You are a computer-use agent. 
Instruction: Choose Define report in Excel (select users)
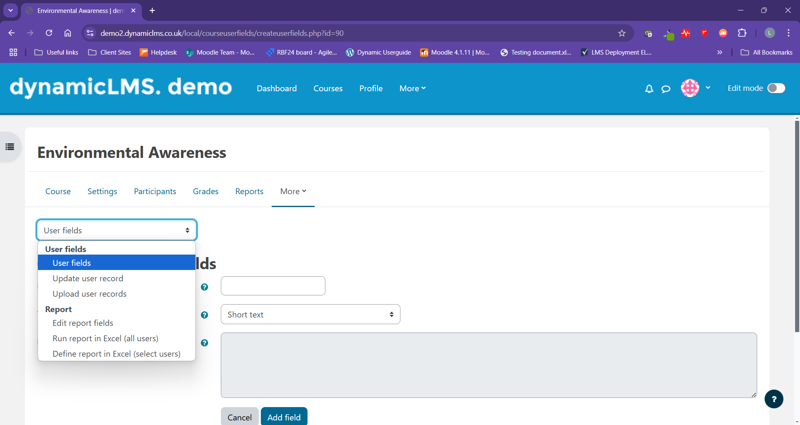[x=117, y=354]
